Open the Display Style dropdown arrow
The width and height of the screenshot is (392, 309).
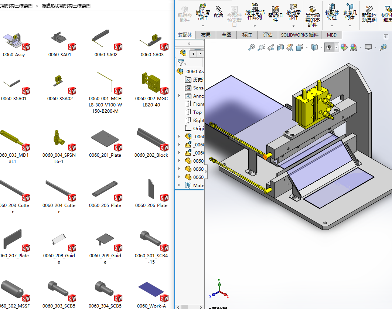[321, 47]
